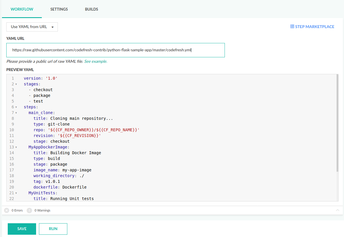Fold the MyUnitTests block
This screenshot has width=344, height=237.
(x=16, y=193)
